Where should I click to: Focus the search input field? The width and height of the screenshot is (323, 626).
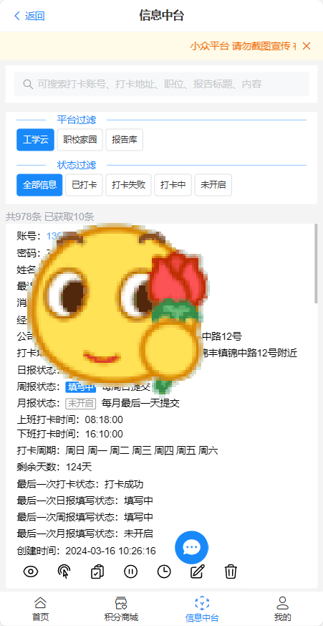click(x=162, y=84)
